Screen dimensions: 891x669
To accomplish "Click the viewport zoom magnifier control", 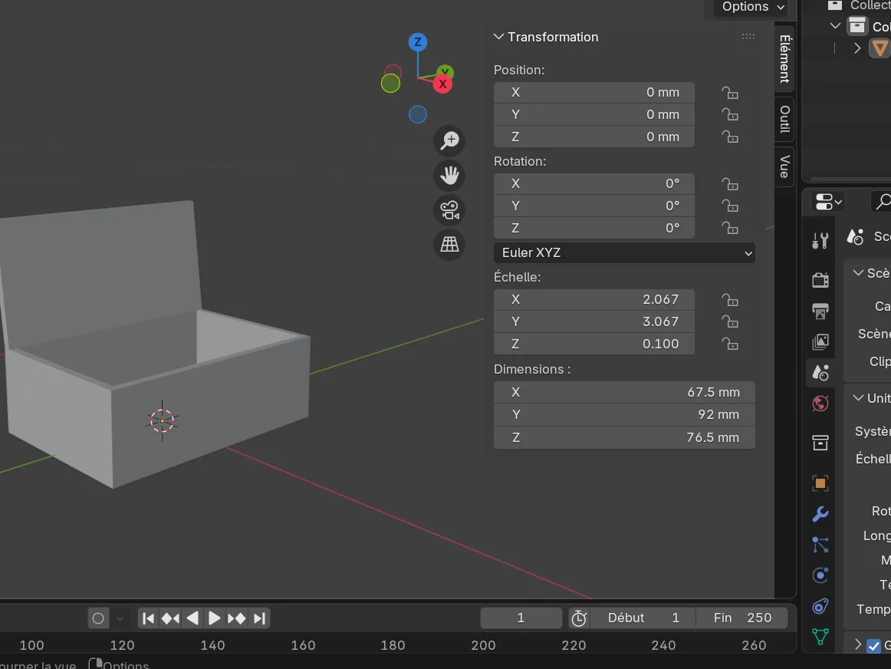I will (x=449, y=140).
